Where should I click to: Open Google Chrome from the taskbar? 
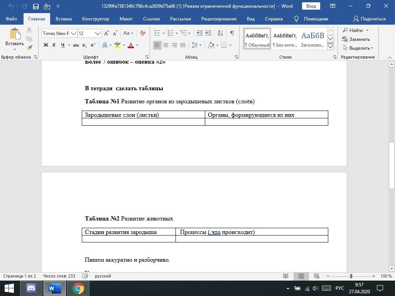[78, 288]
